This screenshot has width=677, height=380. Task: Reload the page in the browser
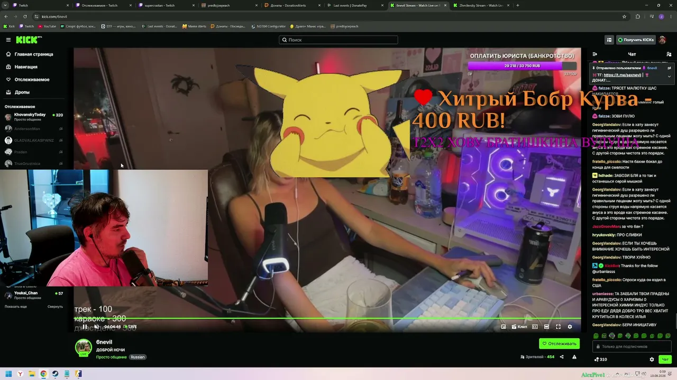click(25, 16)
